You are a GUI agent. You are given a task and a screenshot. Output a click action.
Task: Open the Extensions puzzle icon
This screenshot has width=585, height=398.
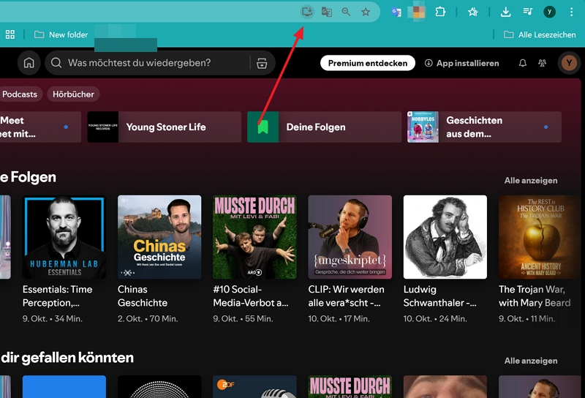click(440, 12)
